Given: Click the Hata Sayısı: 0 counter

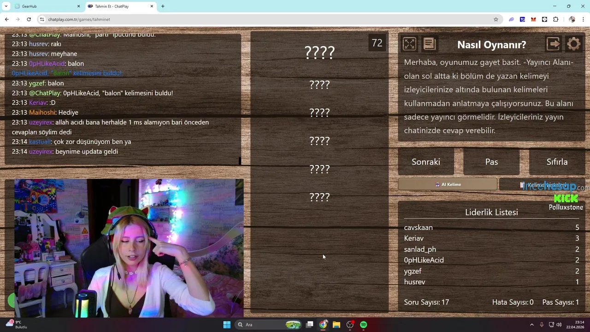Looking at the screenshot, I should coord(513,302).
